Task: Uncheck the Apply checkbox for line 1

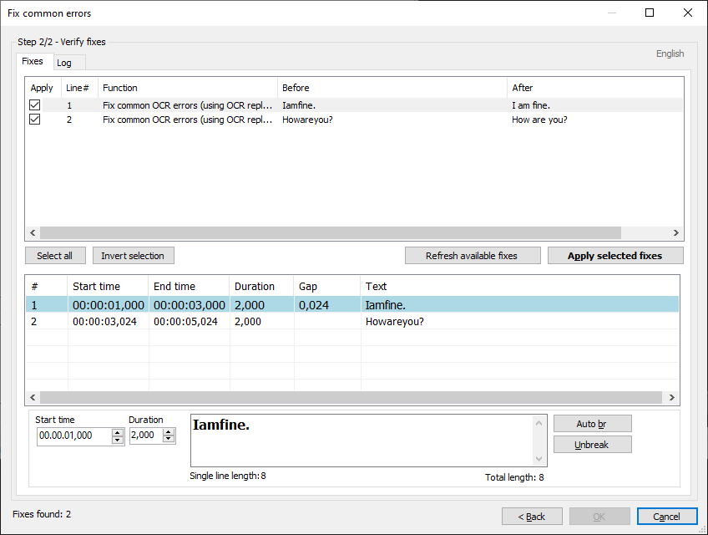Action: point(34,105)
